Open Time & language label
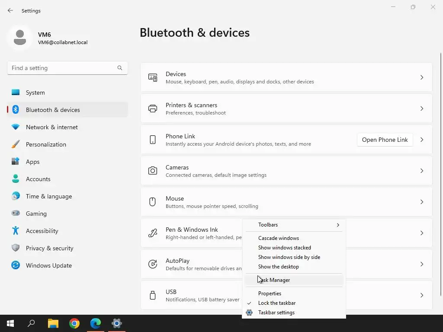The image size is (443, 332). pos(49,196)
